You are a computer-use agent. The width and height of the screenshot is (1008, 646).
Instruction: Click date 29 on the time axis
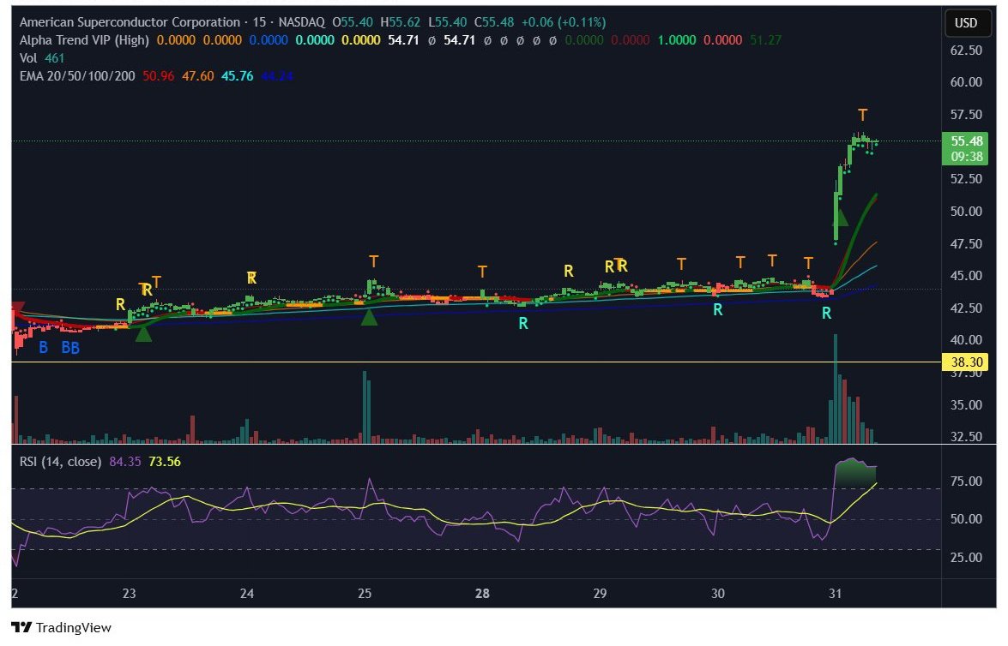[600, 594]
